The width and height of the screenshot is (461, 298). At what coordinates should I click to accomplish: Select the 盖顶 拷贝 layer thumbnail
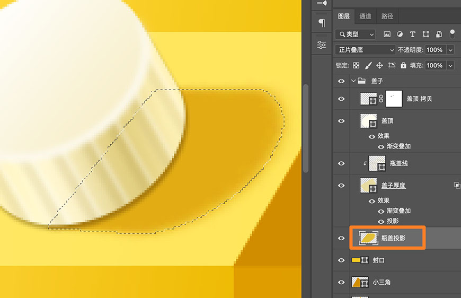point(368,99)
